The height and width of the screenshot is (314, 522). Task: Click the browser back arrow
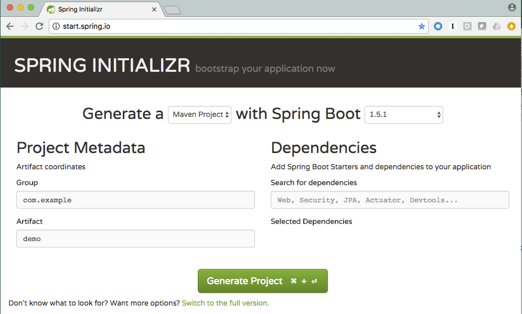10,26
